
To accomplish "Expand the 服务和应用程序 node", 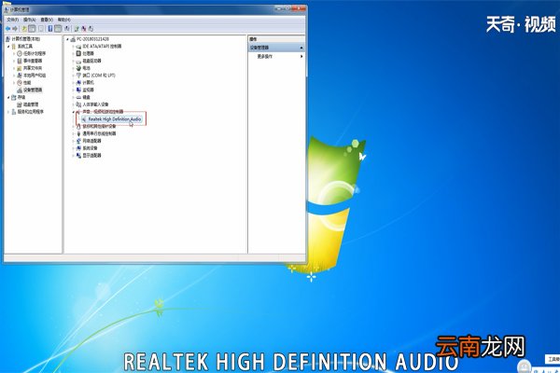I will (x=8, y=112).
